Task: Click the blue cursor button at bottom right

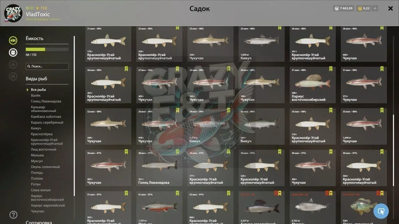Action: click(x=381, y=211)
